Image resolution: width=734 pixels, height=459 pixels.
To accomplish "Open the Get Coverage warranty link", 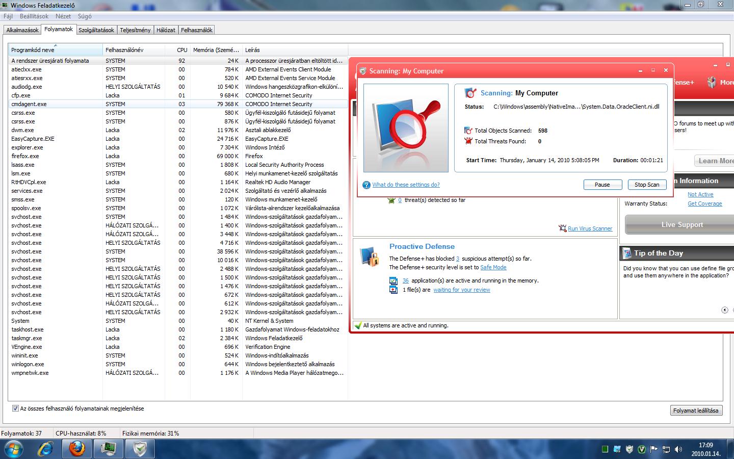I will pyautogui.click(x=705, y=203).
